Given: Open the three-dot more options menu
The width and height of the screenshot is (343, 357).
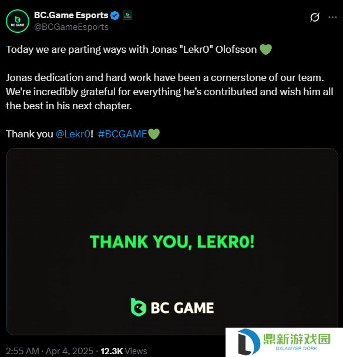Looking at the screenshot, I should (332, 17).
